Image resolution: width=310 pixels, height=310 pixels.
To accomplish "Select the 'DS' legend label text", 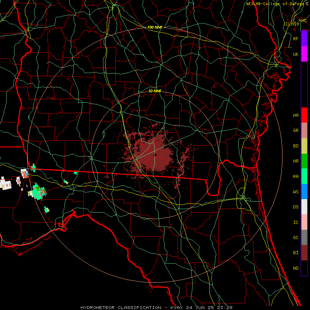I will tap(296, 207).
